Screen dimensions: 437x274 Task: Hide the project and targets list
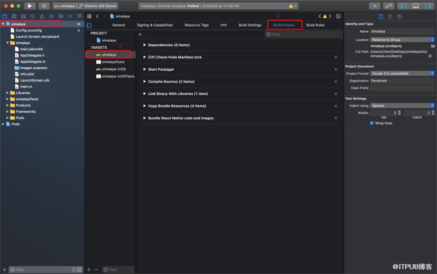pyautogui.click(x=89, y=26)
